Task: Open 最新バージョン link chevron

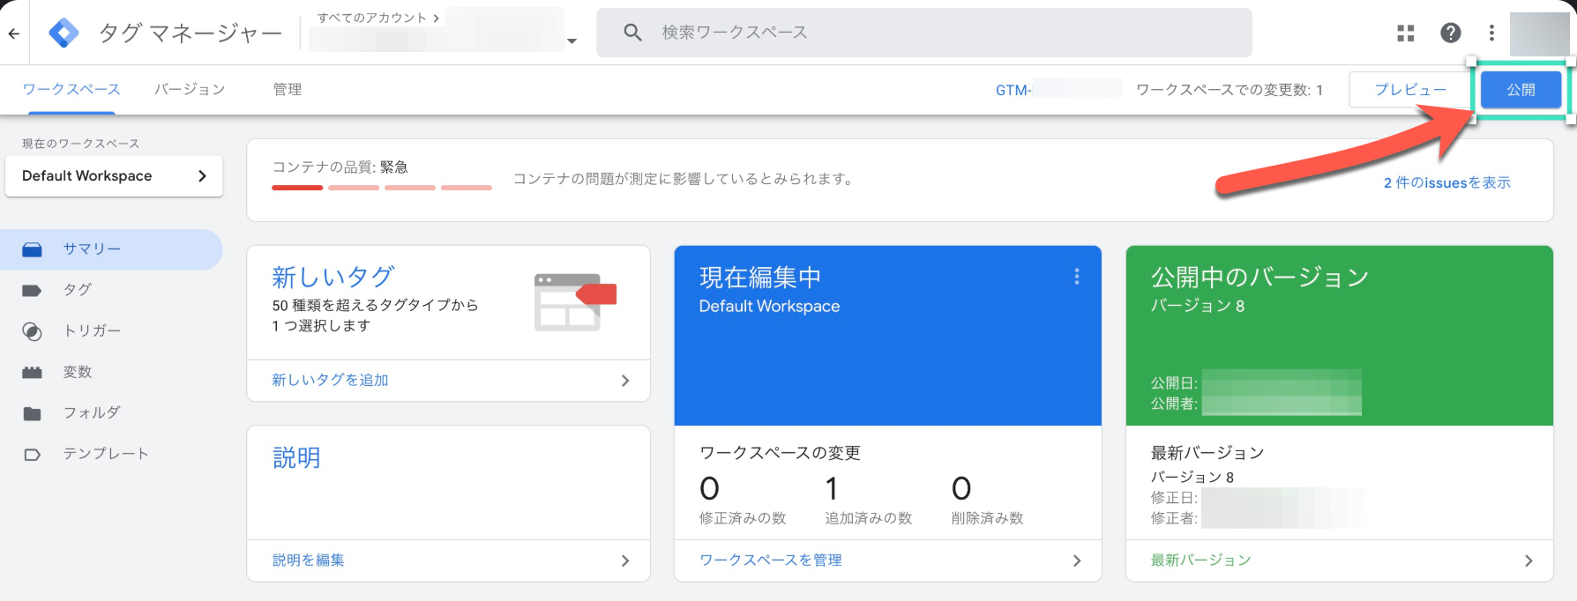Action: pos(1528,560)
